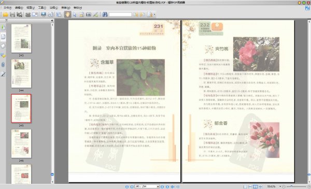This screenshot has width=311, height=189.
Task: Open the 工具 (Tools) menu
Action: [x=42, y=8]
